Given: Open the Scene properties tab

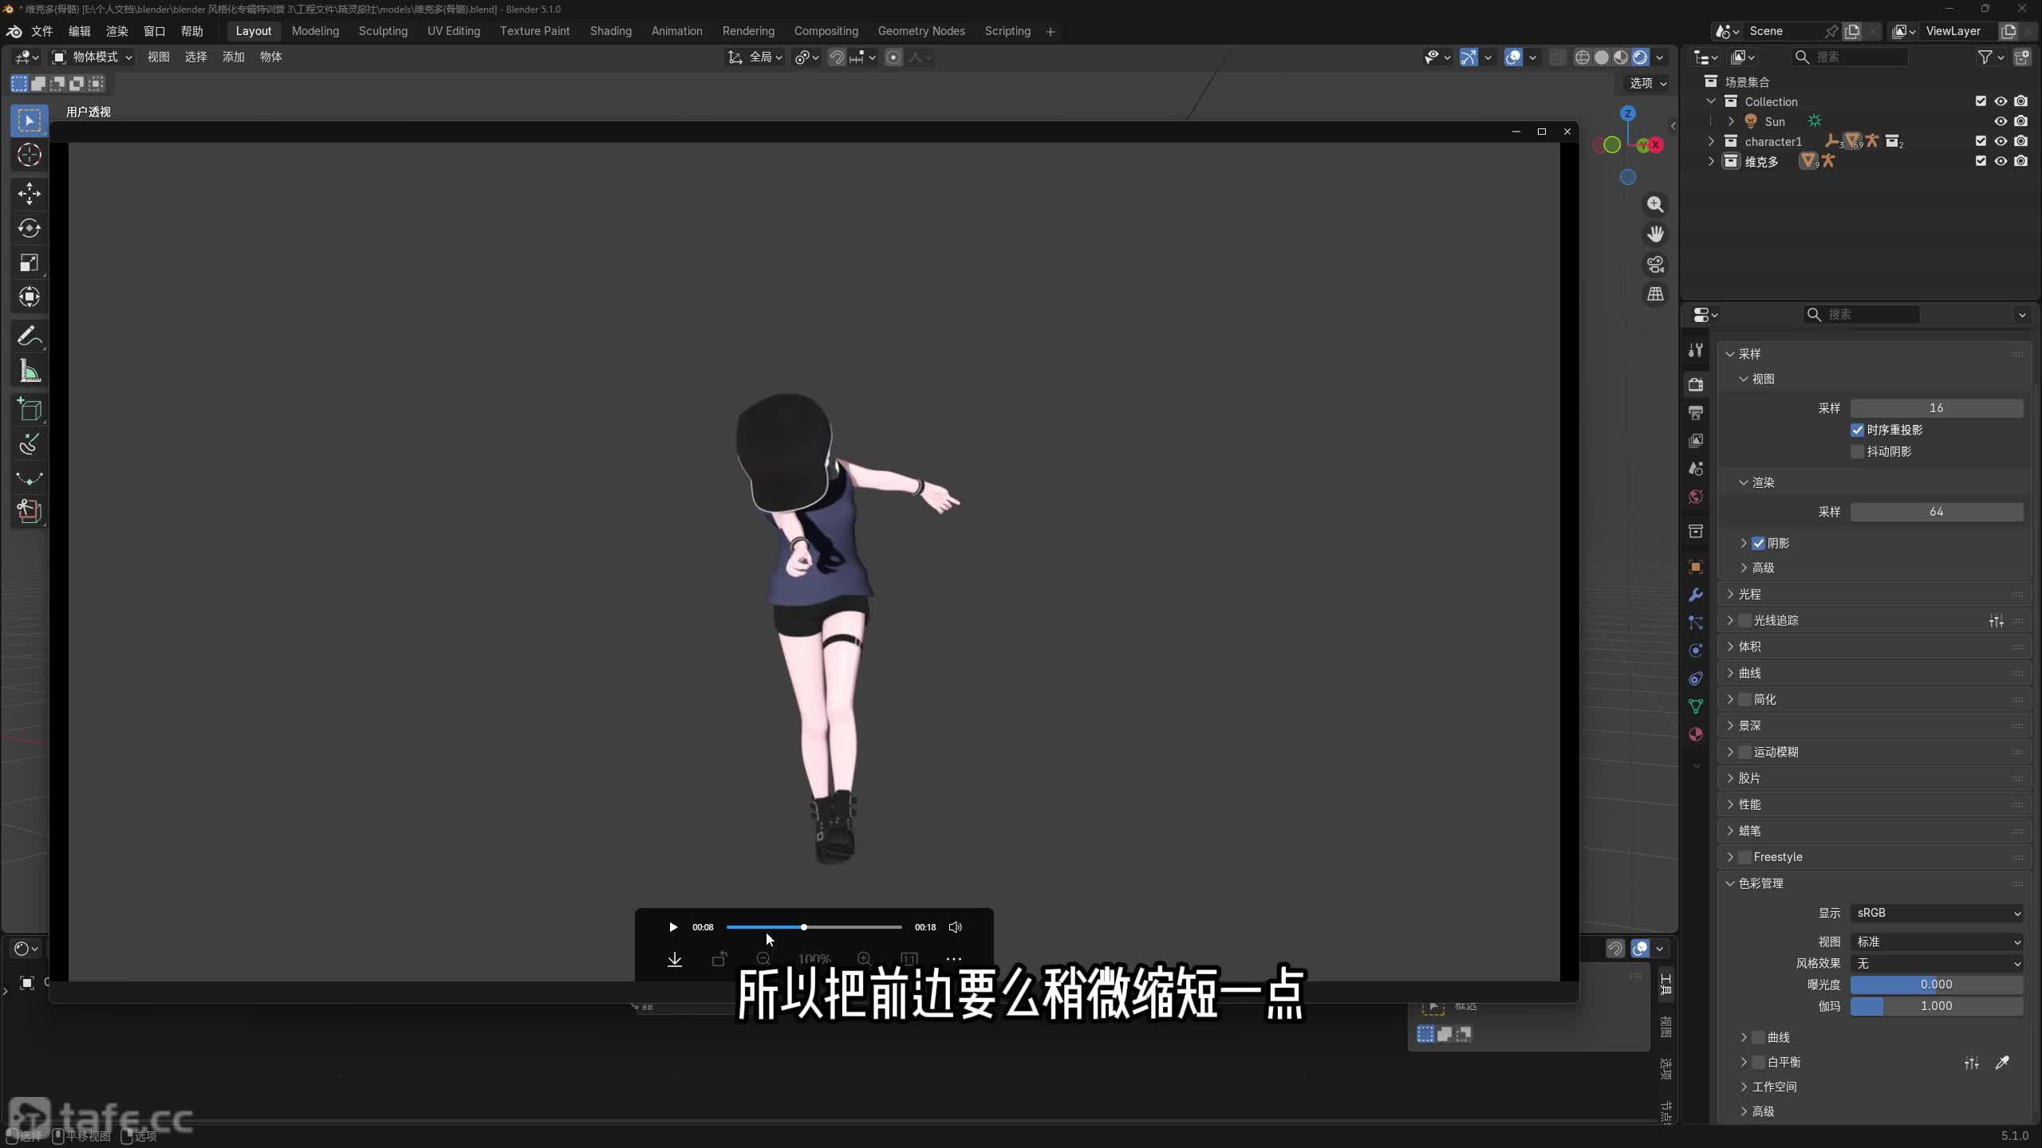Looking at the screenshot, I should point(1696,468).
